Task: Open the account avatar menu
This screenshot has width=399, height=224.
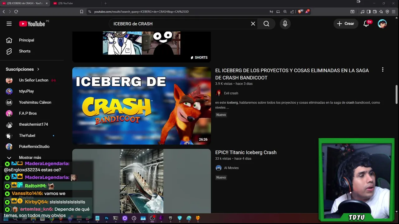Action: 382,24
